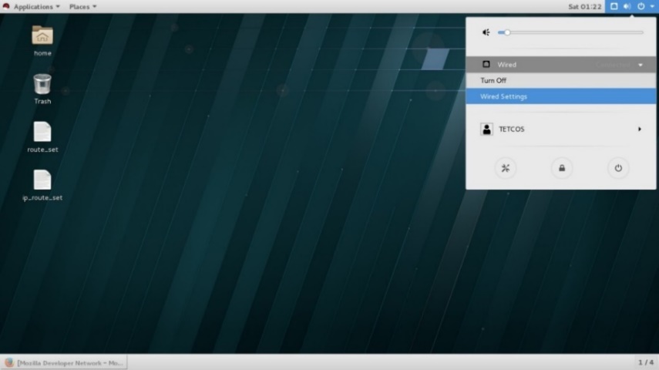Lock the screen with padlock icon

click(562, 168)
